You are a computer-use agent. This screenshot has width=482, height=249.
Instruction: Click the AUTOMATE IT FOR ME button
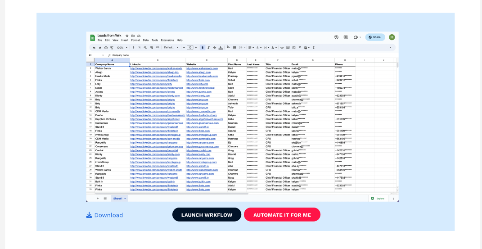pos(282,215)
